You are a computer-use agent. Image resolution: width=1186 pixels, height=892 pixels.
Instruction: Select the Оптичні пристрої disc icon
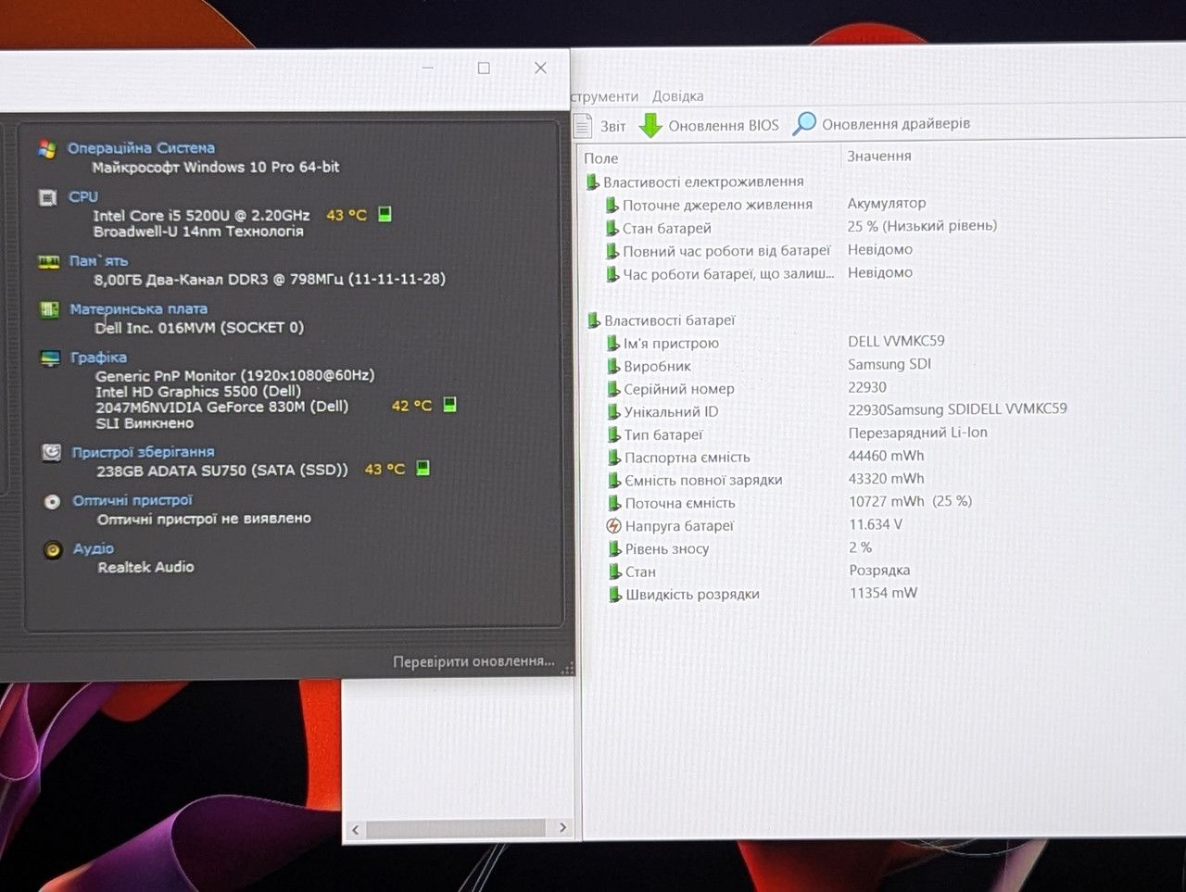53,501
